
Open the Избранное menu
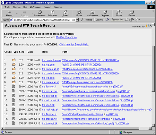[35, 7]
